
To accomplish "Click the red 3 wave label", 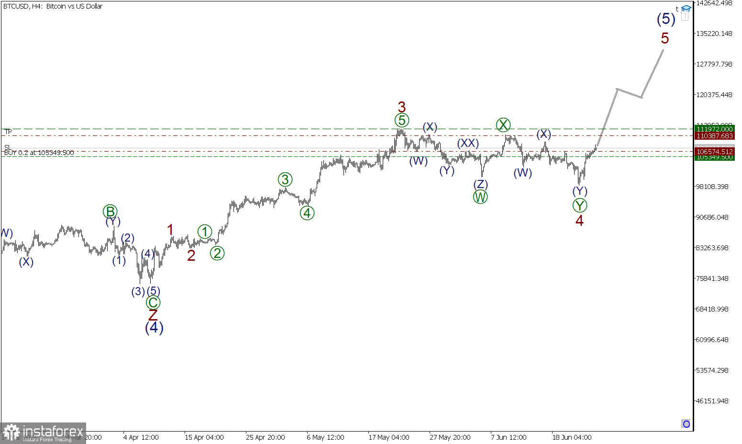I will pos(402,107).
